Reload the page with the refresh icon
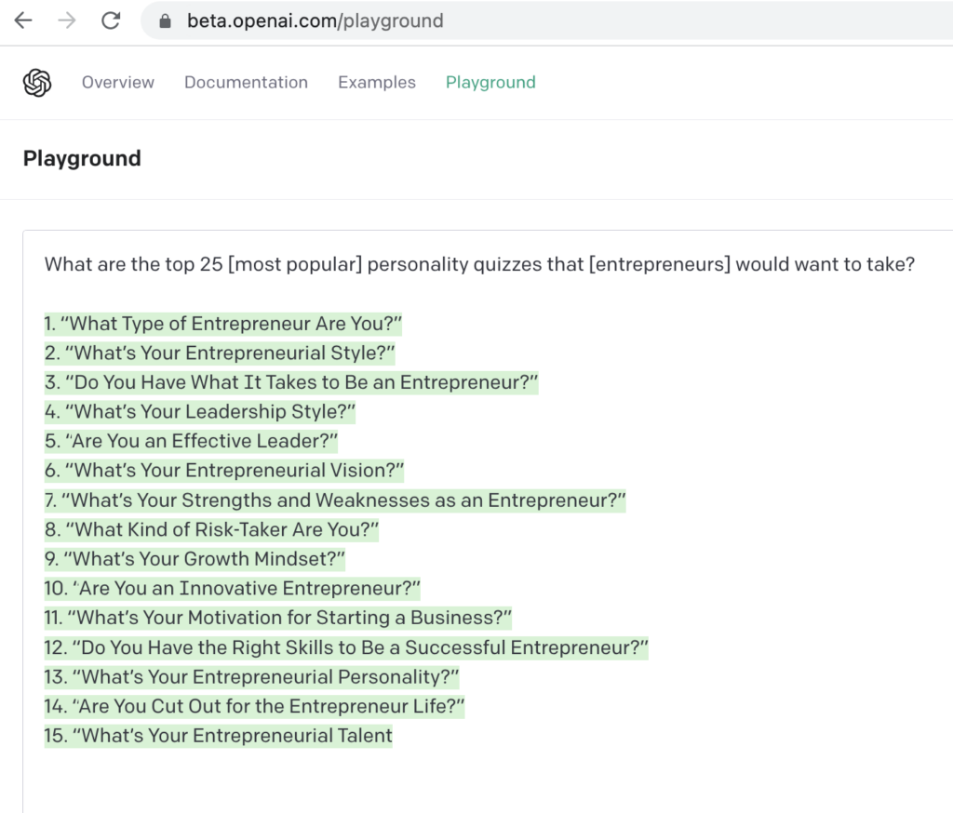Screen dimensions: 953x813 111,20
